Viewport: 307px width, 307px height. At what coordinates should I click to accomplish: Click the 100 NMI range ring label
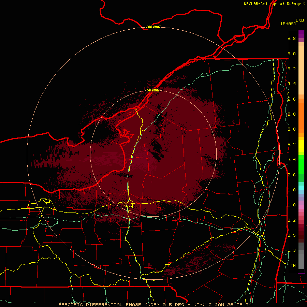tap(153, 27)
